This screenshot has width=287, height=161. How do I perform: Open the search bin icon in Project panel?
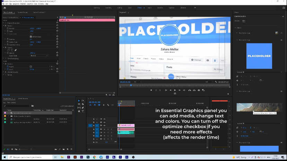pyautogui.click(x=32, y=106)
